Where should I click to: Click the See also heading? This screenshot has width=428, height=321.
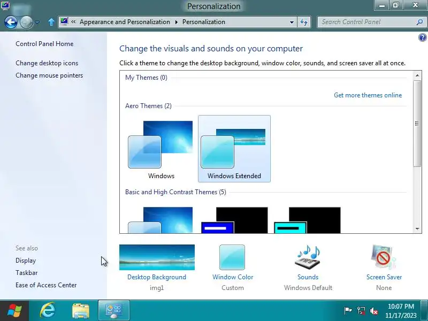tap(27, 248)
